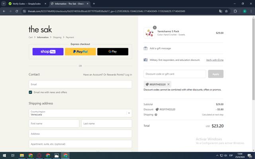Viewport: 255px width, 159px height.
Task: Select the Information - The Sak Checkout tab
Action: [x=69, y=4]
